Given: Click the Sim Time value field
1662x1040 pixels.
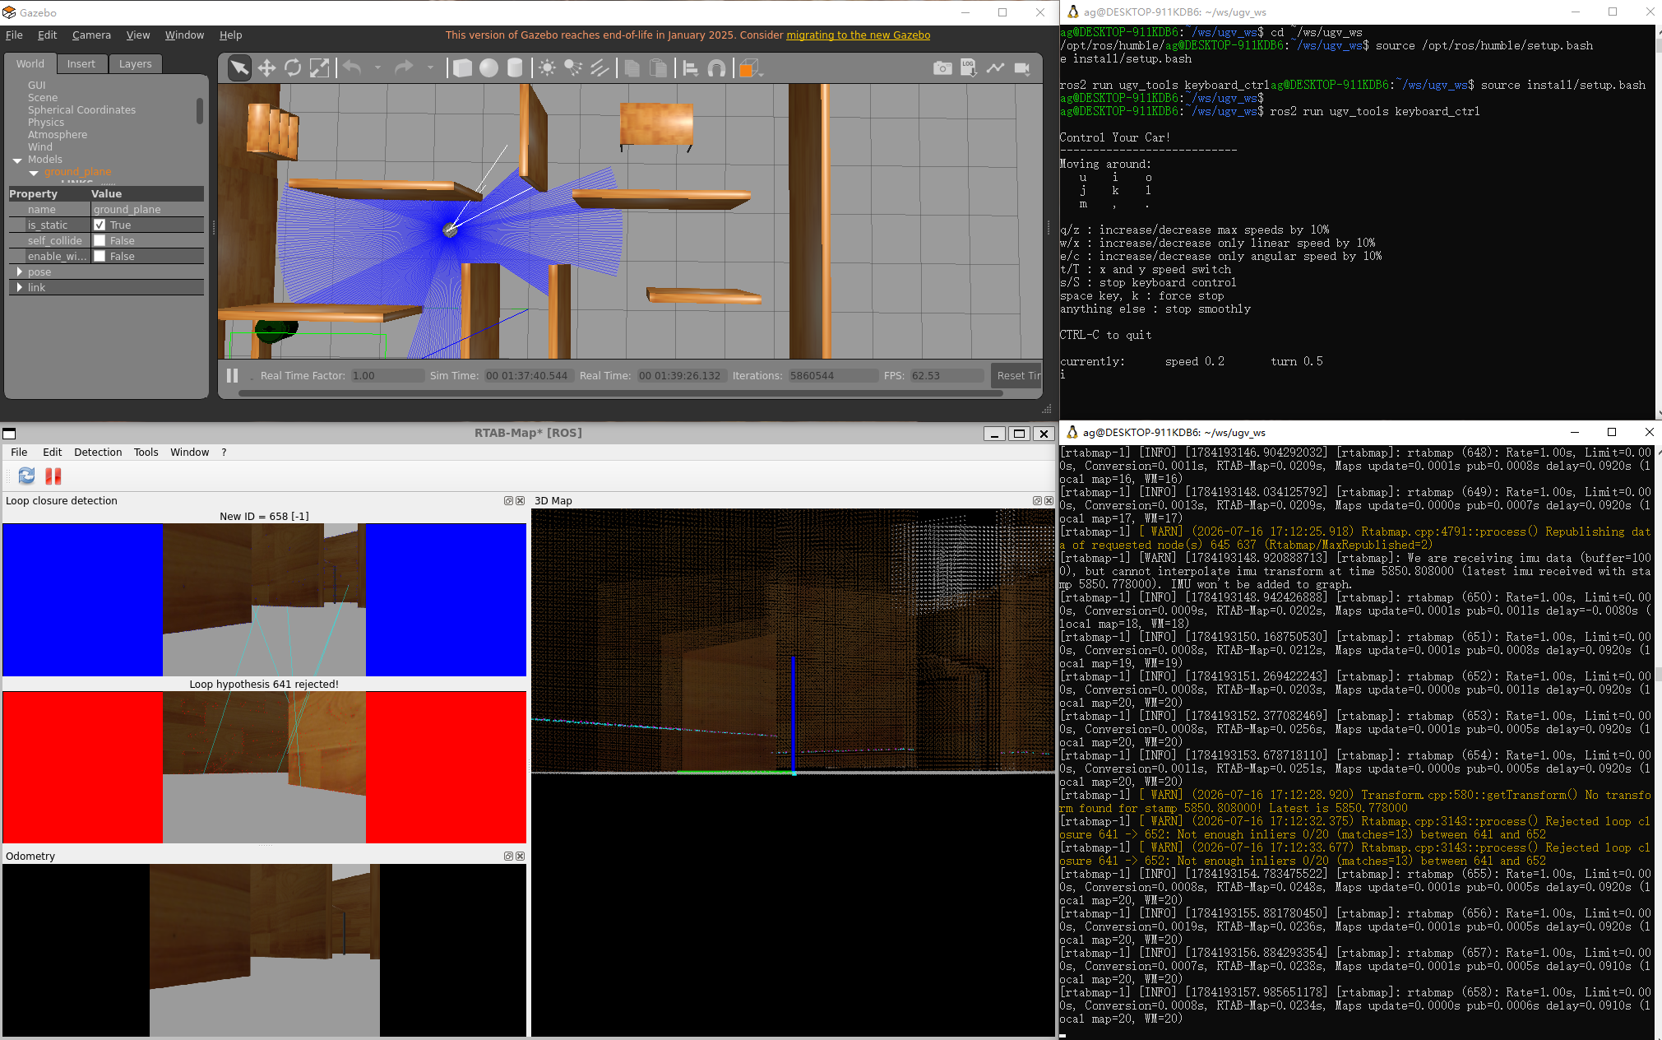Looking at the screenshot, I should pyautogui.click(x=526, y=375).
